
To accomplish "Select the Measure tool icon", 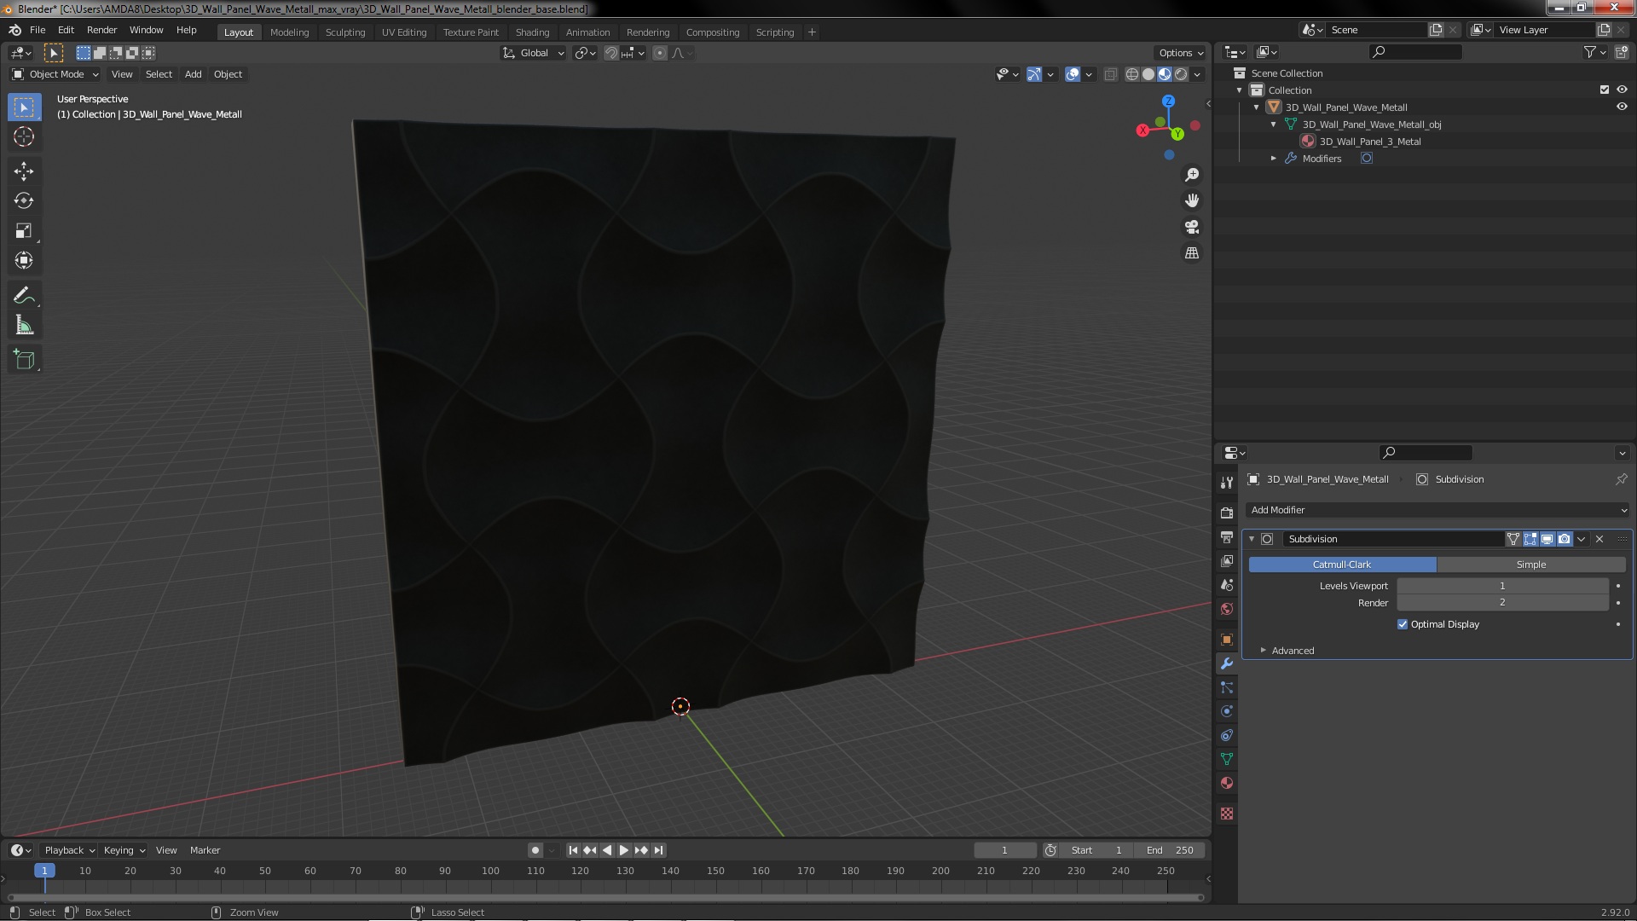I will [25, 326].
